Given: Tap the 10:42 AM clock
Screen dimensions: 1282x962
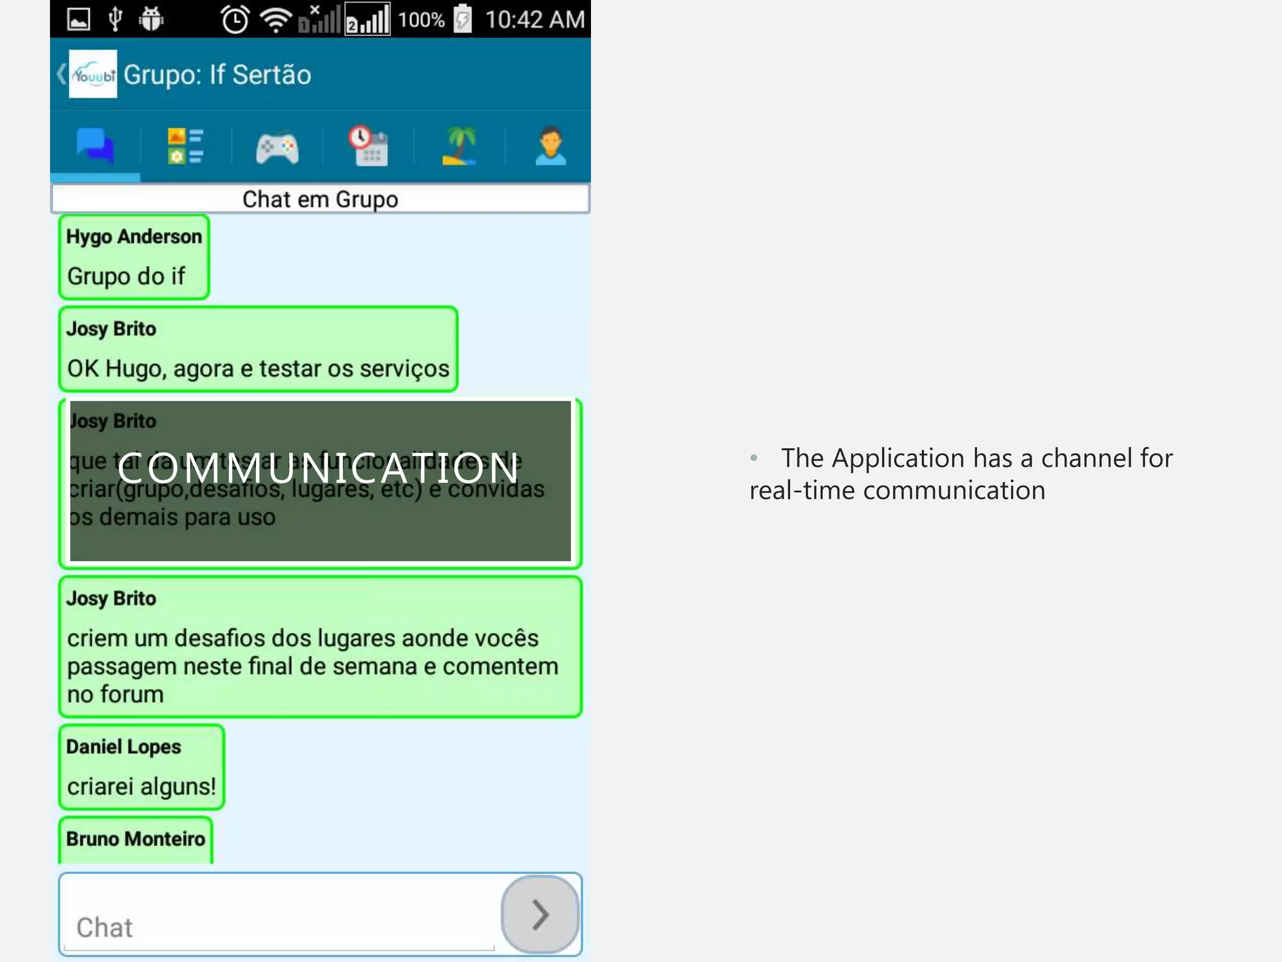Looking at the screenshot, I should [x=535, y=19].
